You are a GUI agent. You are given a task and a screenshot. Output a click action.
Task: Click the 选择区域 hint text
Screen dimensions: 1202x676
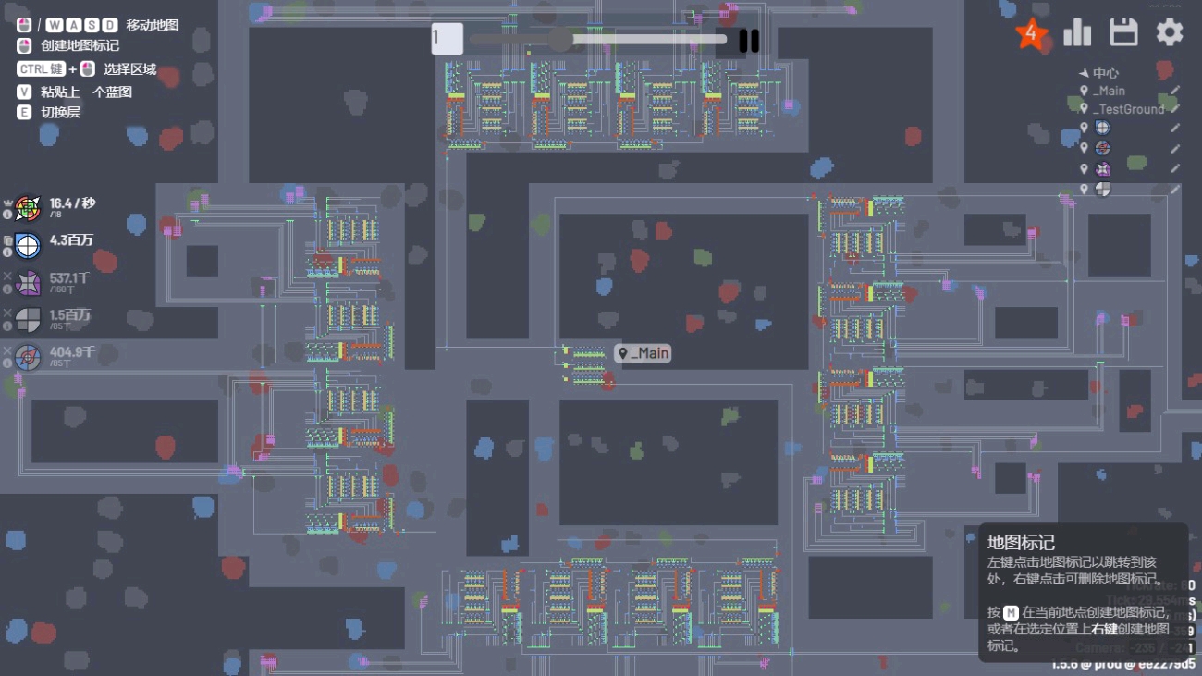(x=129, y=69)
